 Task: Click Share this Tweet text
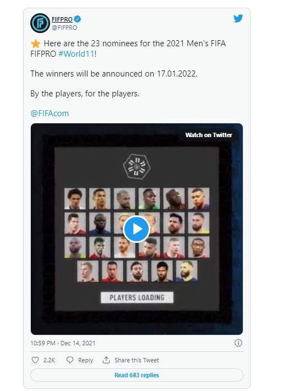137,360
